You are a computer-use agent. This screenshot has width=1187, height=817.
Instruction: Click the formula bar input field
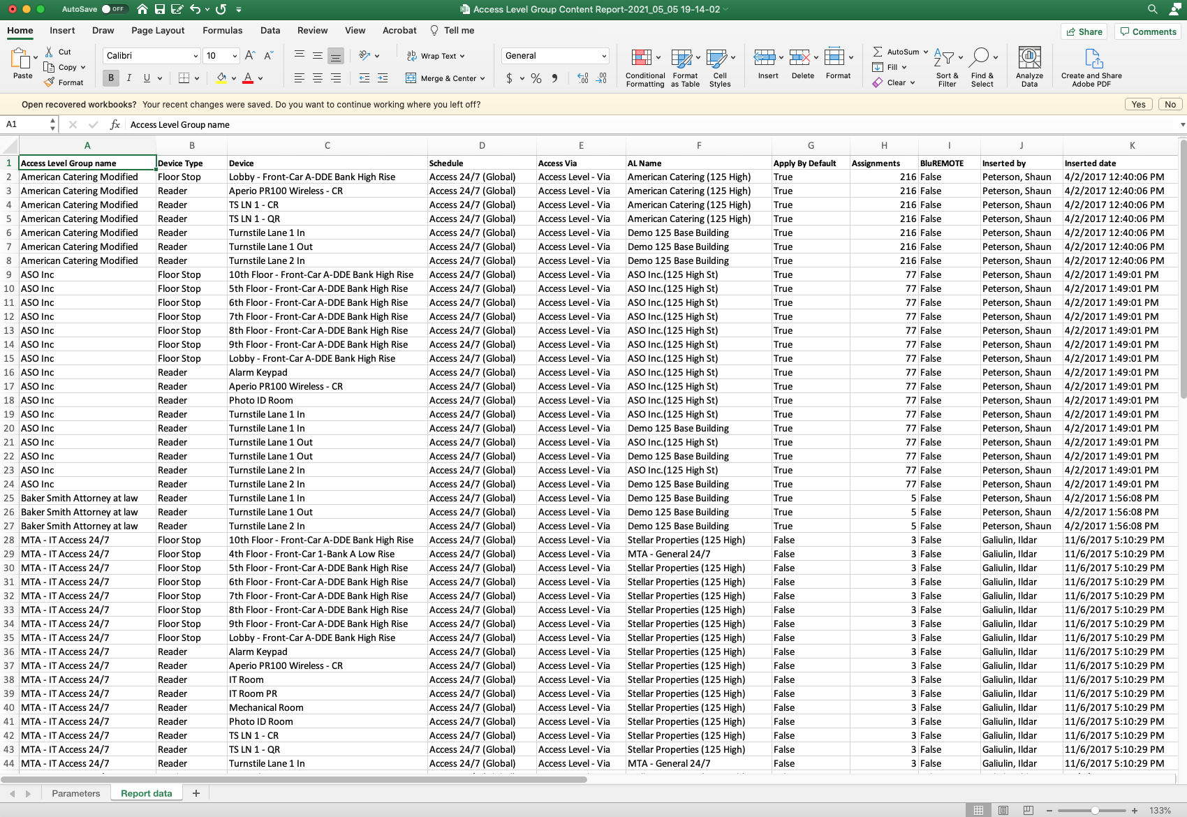(419, 124)
